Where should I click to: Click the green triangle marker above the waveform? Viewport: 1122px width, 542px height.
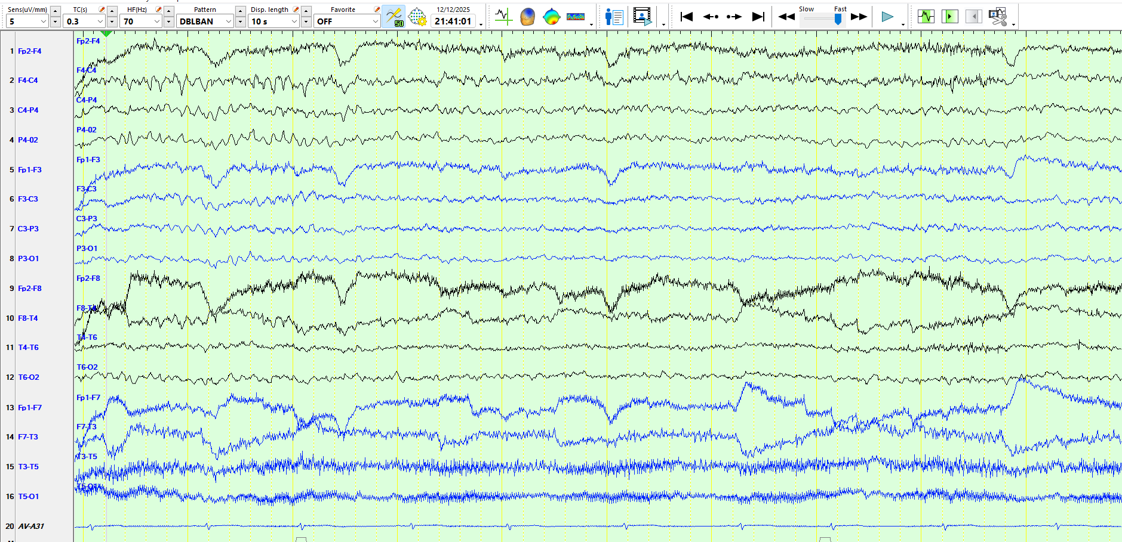pyautogui.click(x=106, y=34)
